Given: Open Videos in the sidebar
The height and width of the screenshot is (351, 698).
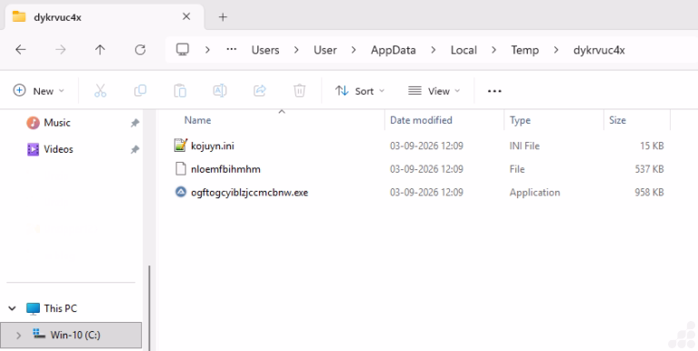Looking at the screenshot, I should coord(58,149).
